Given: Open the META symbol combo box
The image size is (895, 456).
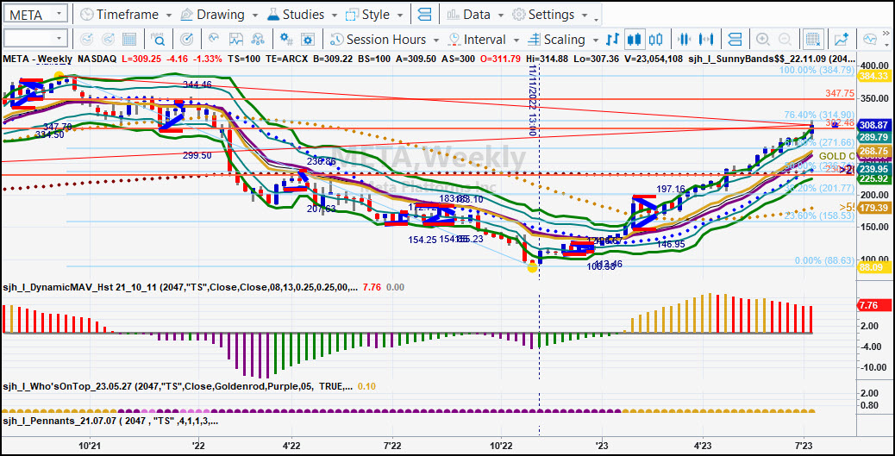Looking at the screenshot, I should click(x=35, y=14).
